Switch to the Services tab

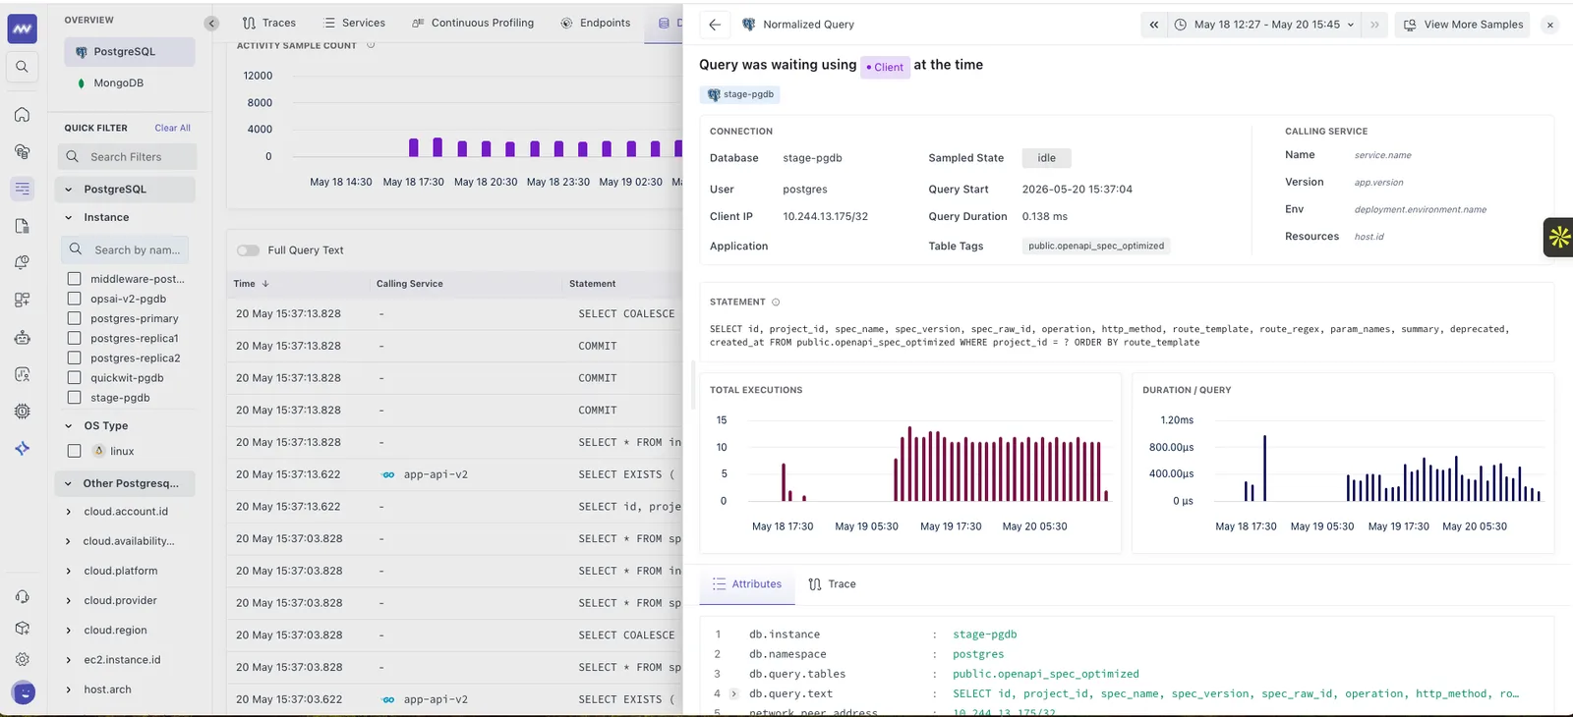(x=353, y=23)
